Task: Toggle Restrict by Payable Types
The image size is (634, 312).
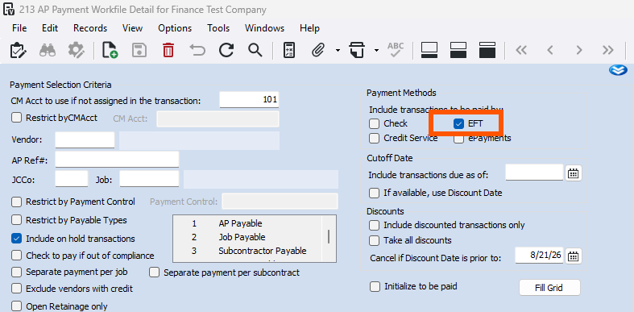Action: click(x=16, y=220)
